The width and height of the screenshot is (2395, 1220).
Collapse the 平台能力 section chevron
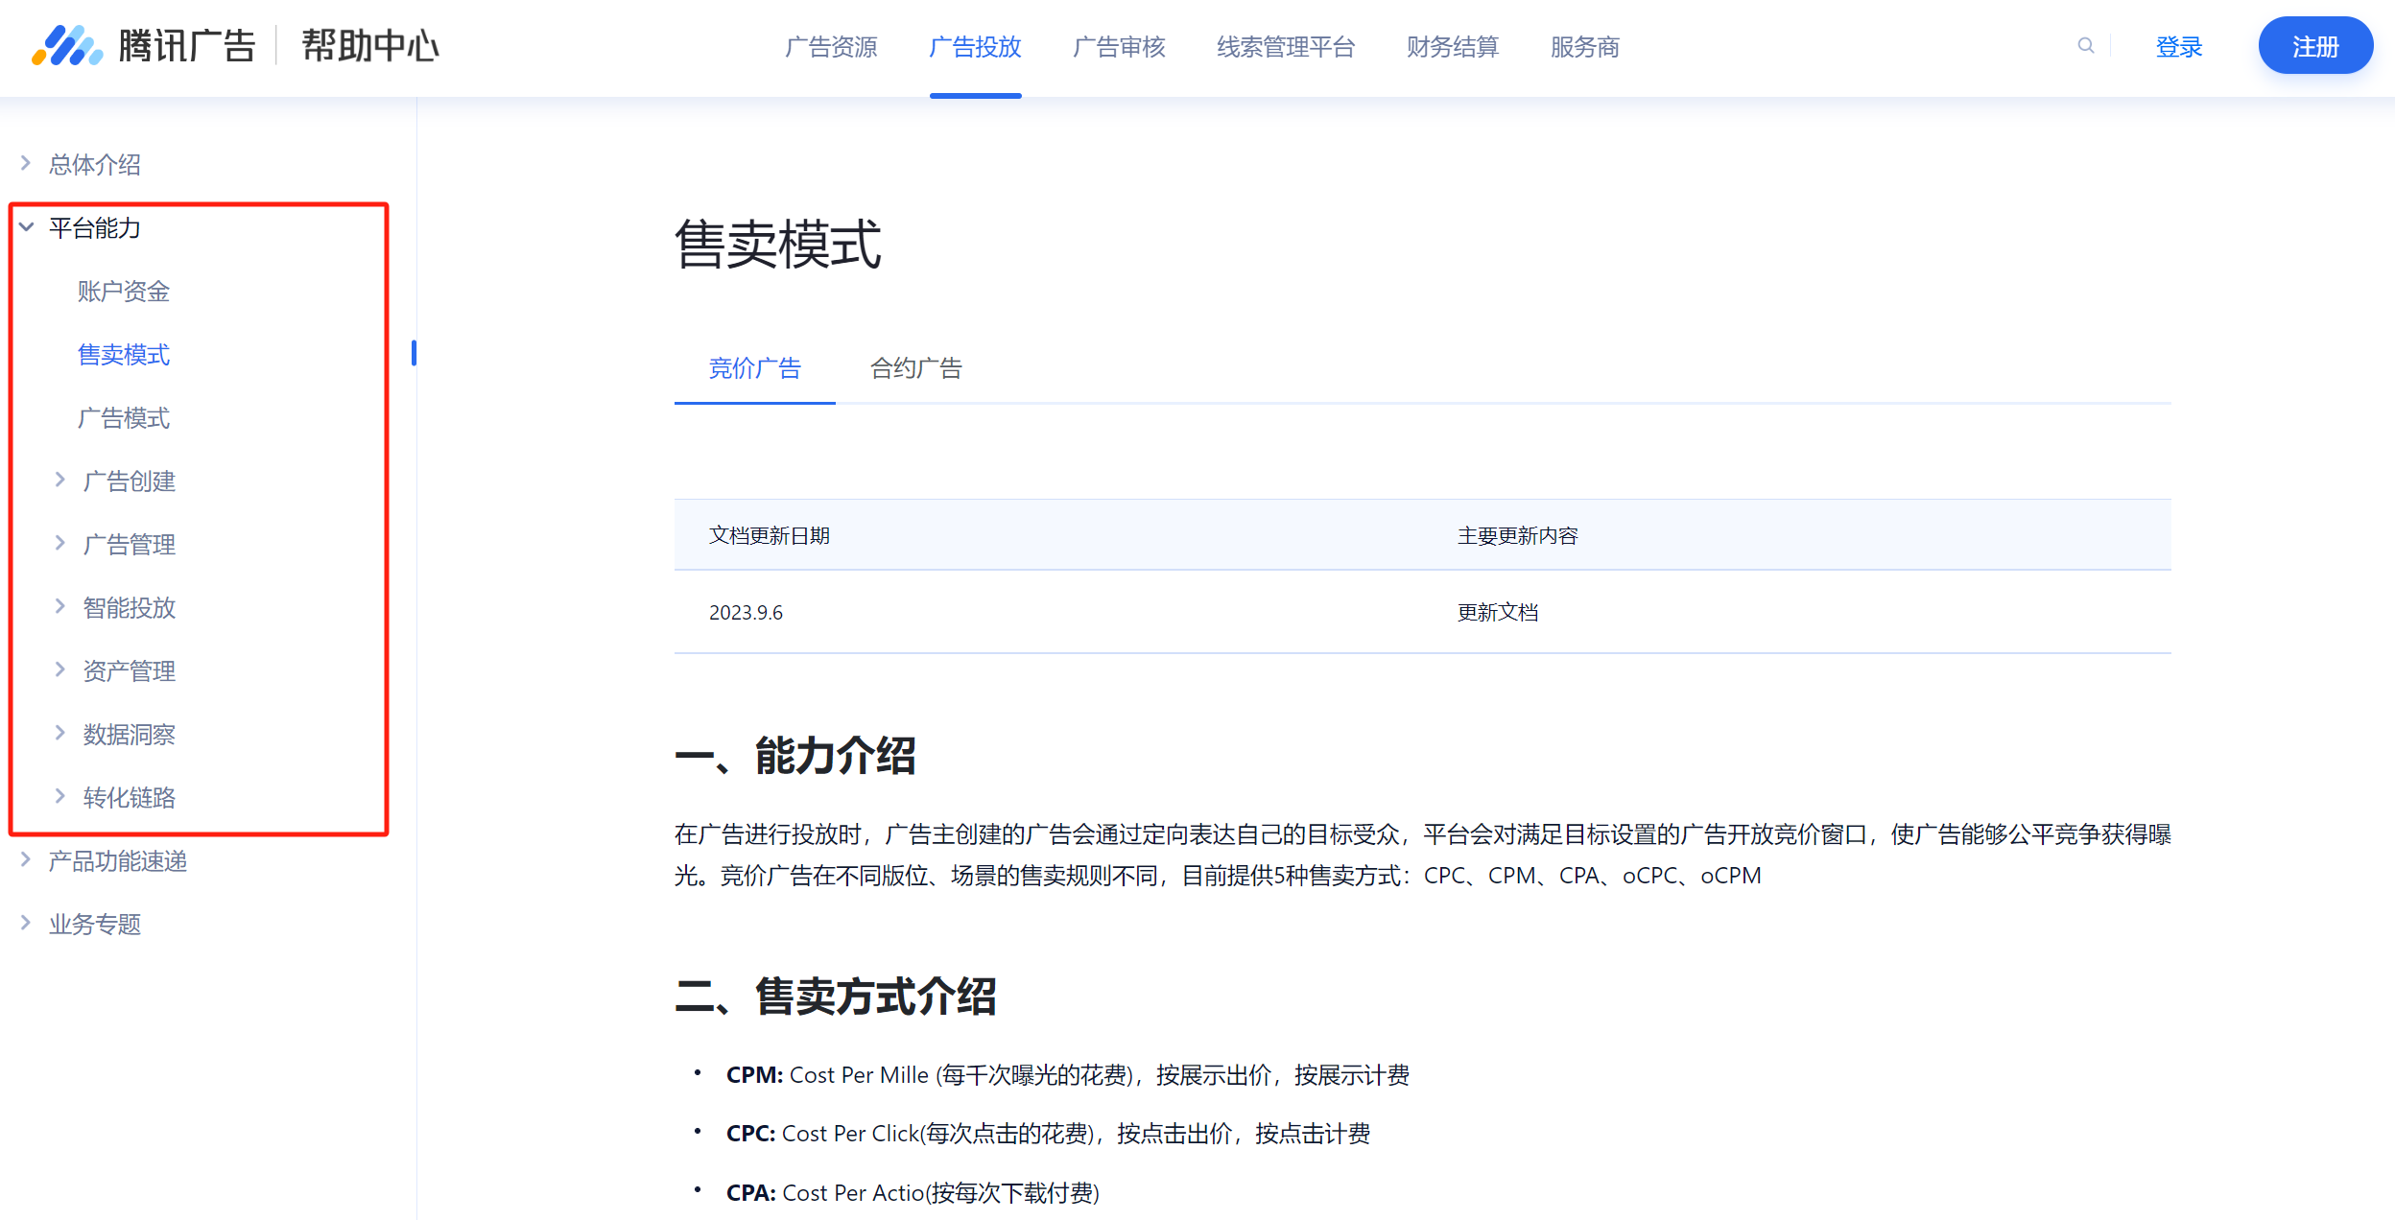tap(27, 227)
